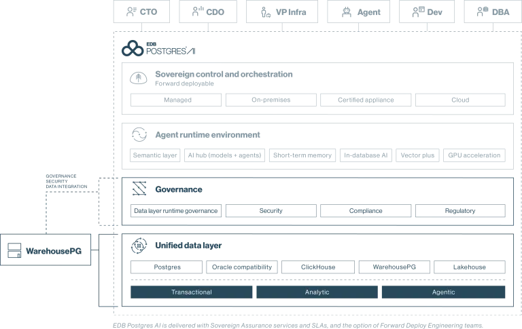522x329 pixels.
Task: Choose the ClickHouse box
Action: click(x=318, y=267)
